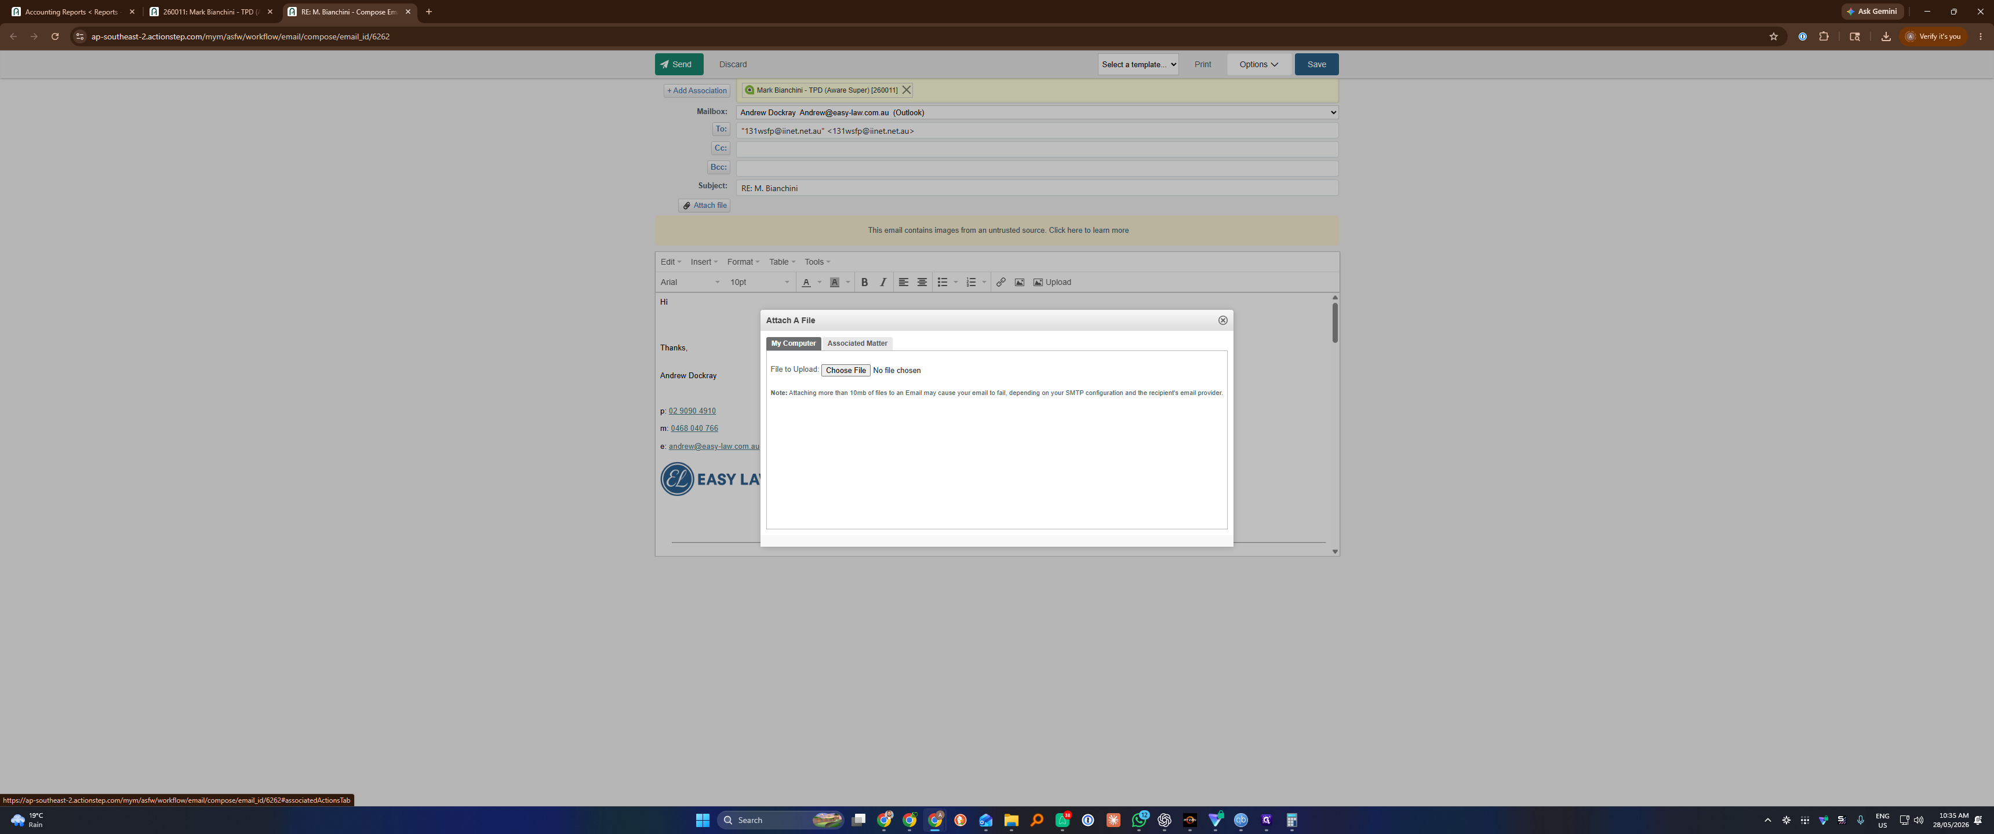
Task: Apply a bullet list
Action: coord(942,283)
